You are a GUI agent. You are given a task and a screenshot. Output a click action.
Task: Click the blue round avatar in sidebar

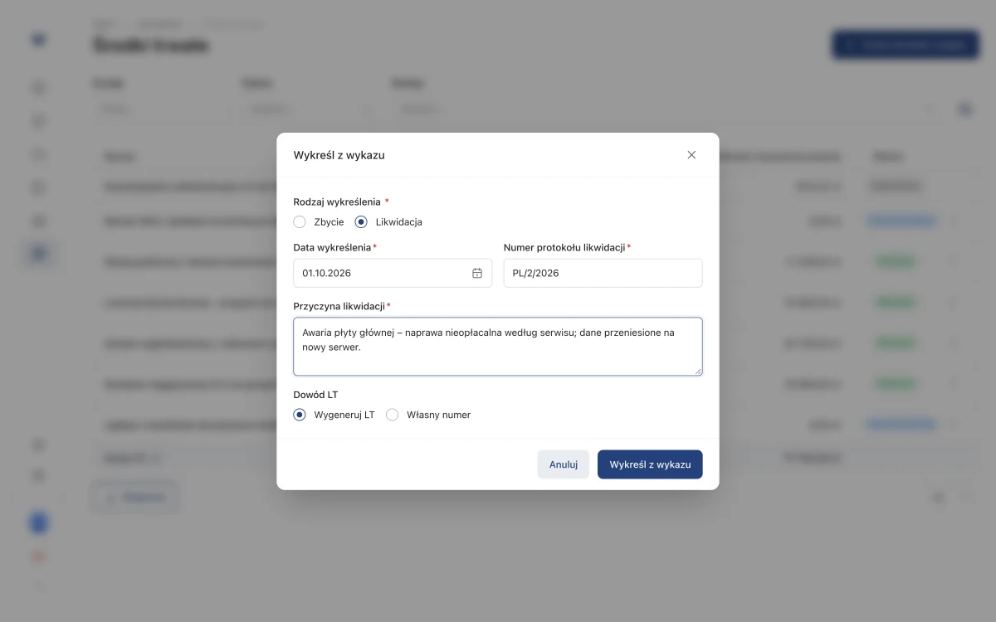(x=38, y=522)
